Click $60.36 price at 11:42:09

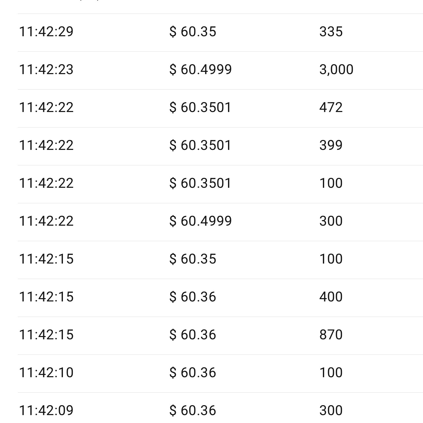193,411
